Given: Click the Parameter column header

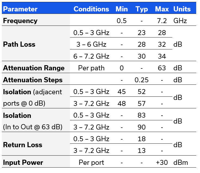Looking at the screenshot, I should coord(20,9).
